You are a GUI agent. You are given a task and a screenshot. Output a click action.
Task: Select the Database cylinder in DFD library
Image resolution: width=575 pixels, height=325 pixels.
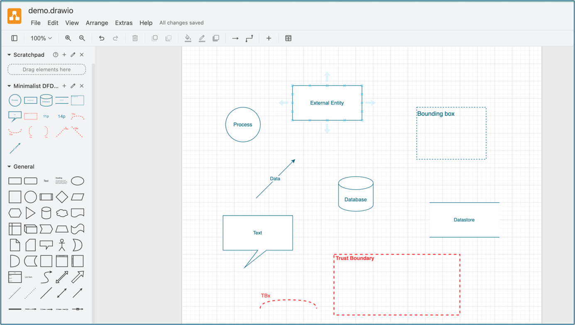(x=46, y=100)
